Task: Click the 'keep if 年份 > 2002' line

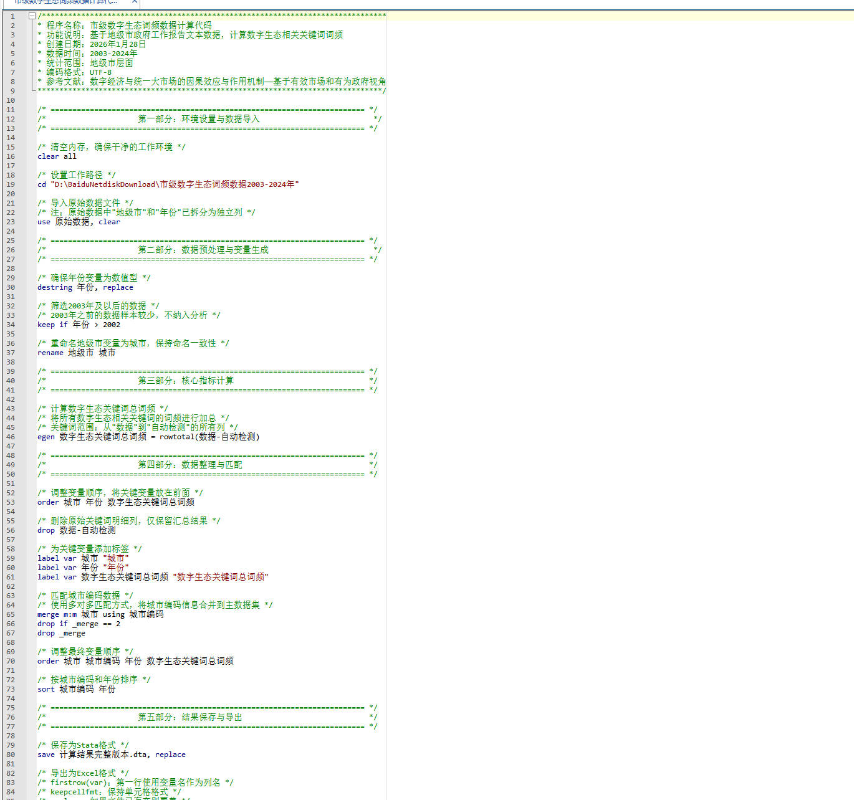Action: 79,325
